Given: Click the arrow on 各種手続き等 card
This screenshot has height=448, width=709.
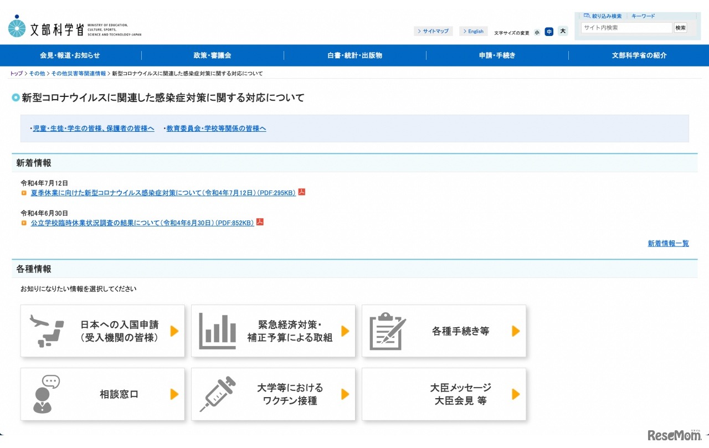Looking at the screenshot, I should 515,330.
